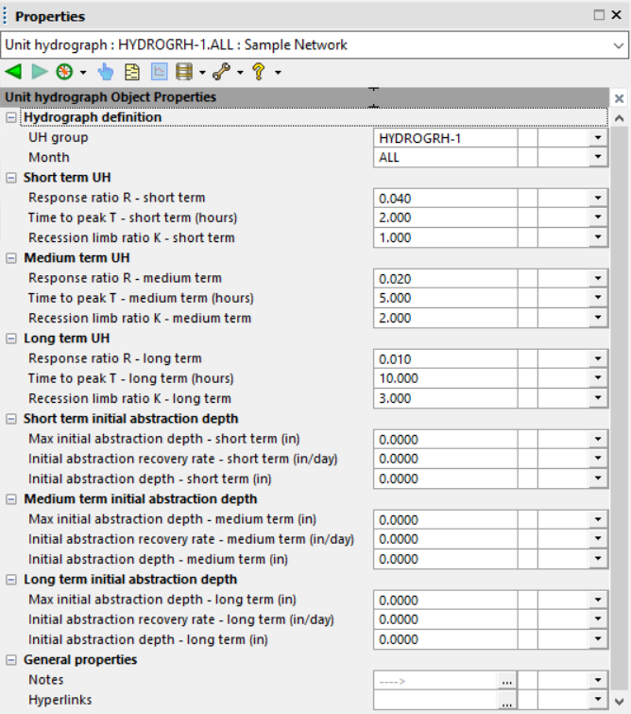Screen dimensions: 631x714
Task: Edit Response ratio R short term value 0.040
Action: pos(446,198)
